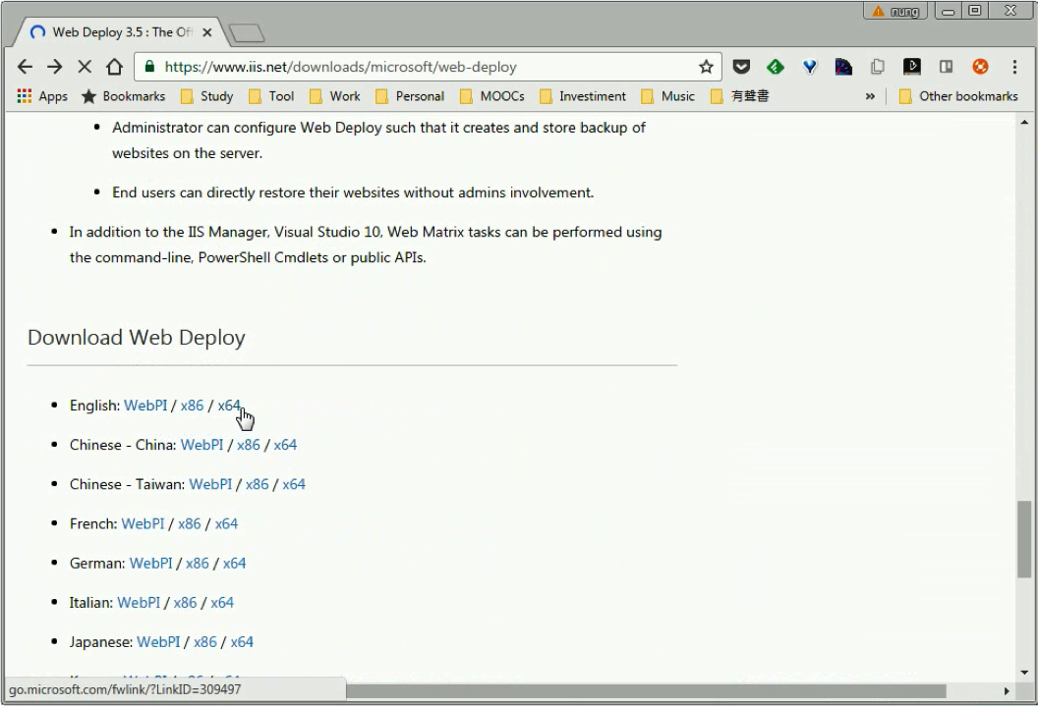
Task: Download German x86 link
Action: point(198,564)
